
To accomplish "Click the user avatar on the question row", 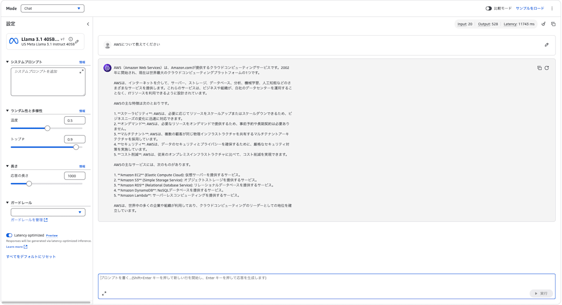I will click(107, 45).
